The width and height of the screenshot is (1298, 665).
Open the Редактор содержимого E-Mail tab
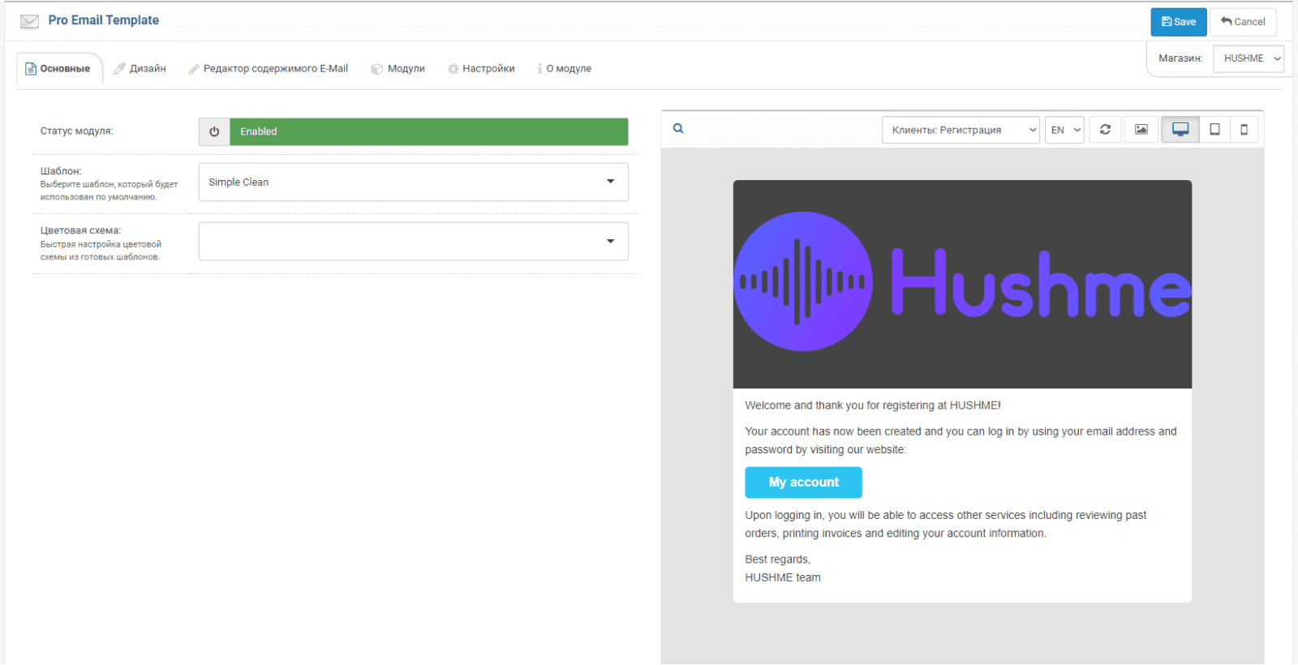tap(269, 69)
